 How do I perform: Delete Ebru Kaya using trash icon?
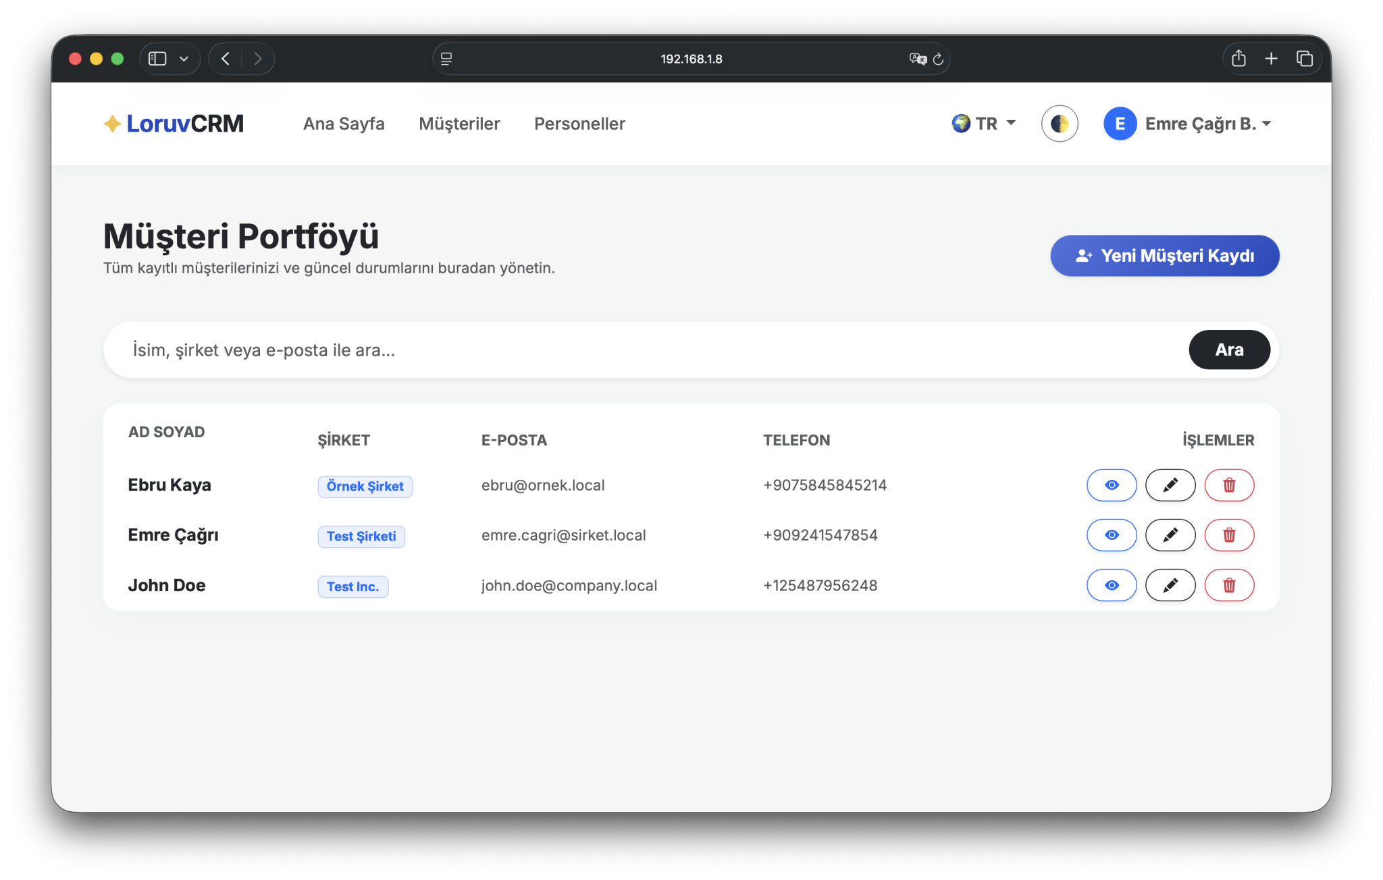(1229, 485)
